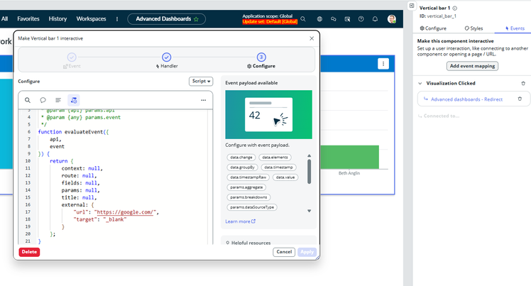Click the Add event mapping button
The image size is (531, 286).
[472, 66]
